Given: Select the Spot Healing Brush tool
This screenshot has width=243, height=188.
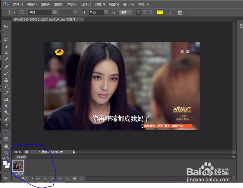Looking at the screenshot, I should [6, 67].
